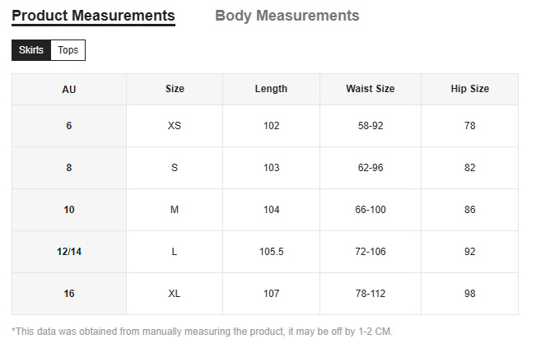
Task: Click the Waist Size column header
Action: 370,89
